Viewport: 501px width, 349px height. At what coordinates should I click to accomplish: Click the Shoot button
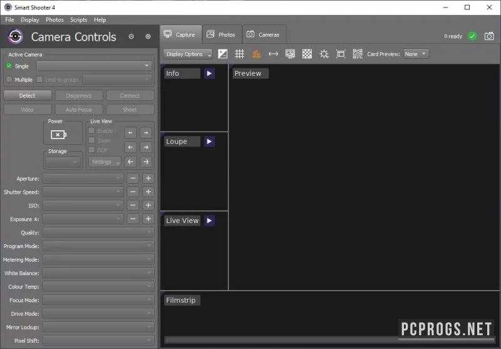[x=130, y=109]
